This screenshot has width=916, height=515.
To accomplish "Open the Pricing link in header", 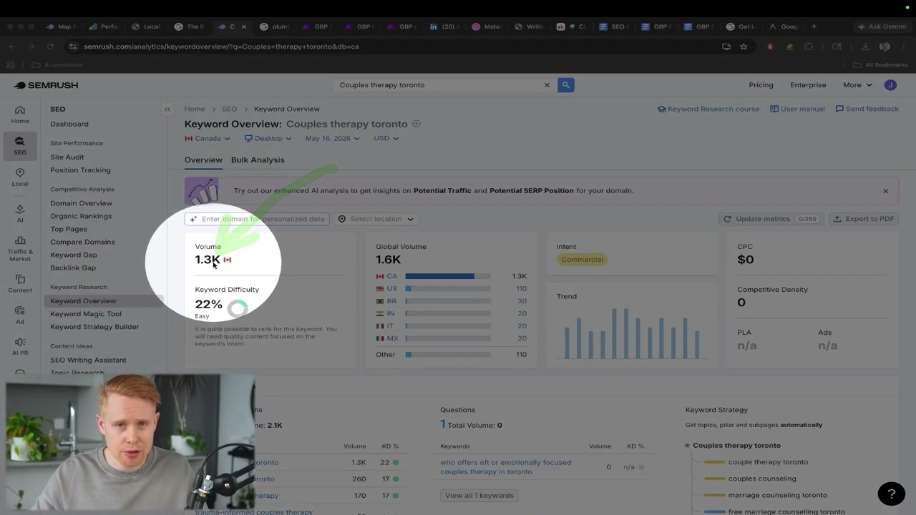I will [761, 85].
